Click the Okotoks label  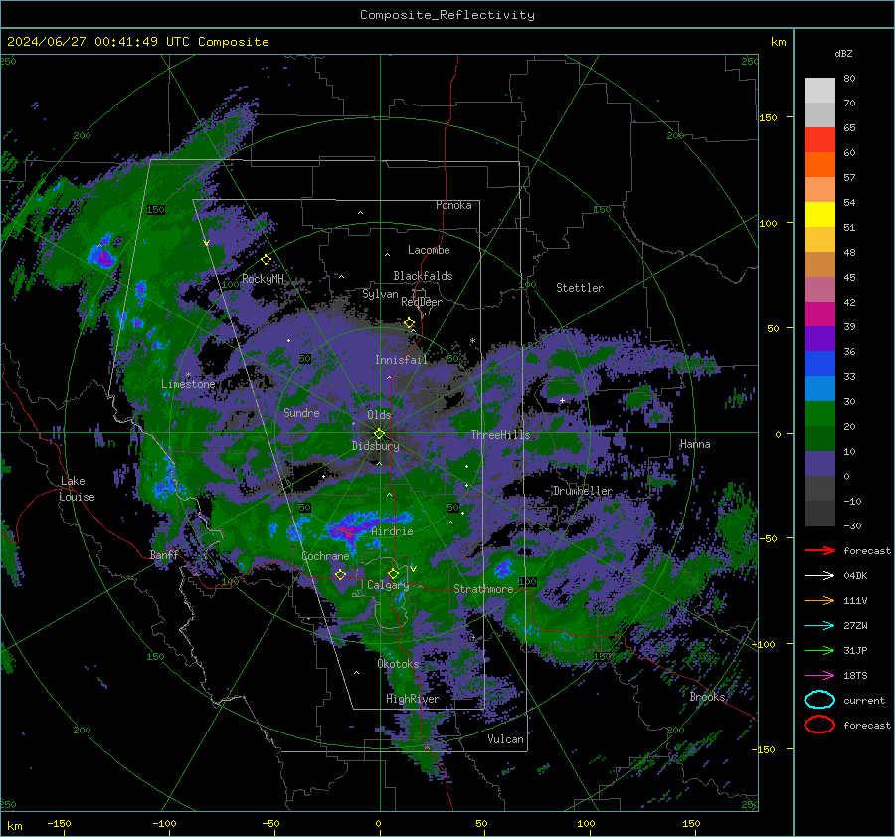[398, 664]
